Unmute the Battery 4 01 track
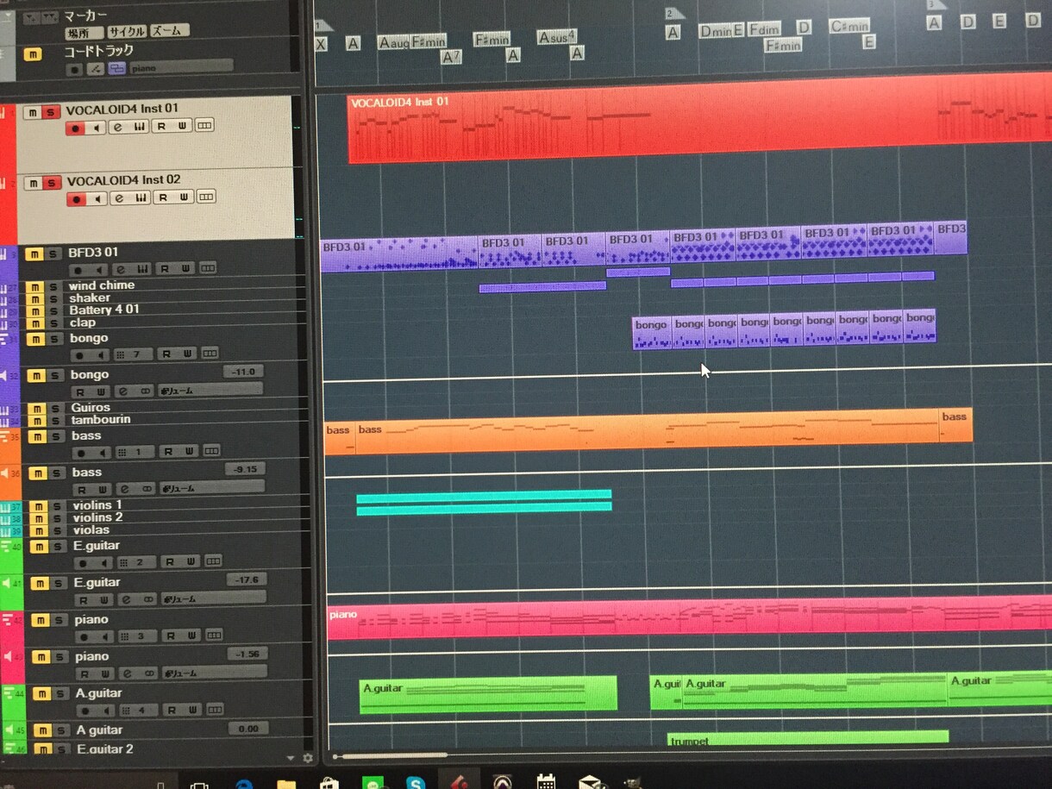Screen dimensions: 1052x789 point(35,311)
